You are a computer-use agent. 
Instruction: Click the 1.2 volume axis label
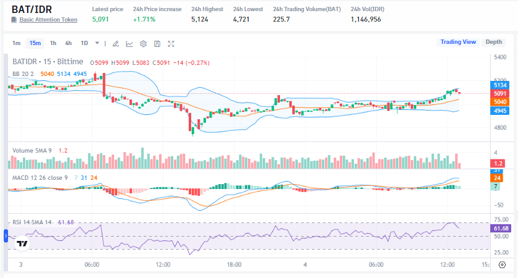click(x=498, y=163)
